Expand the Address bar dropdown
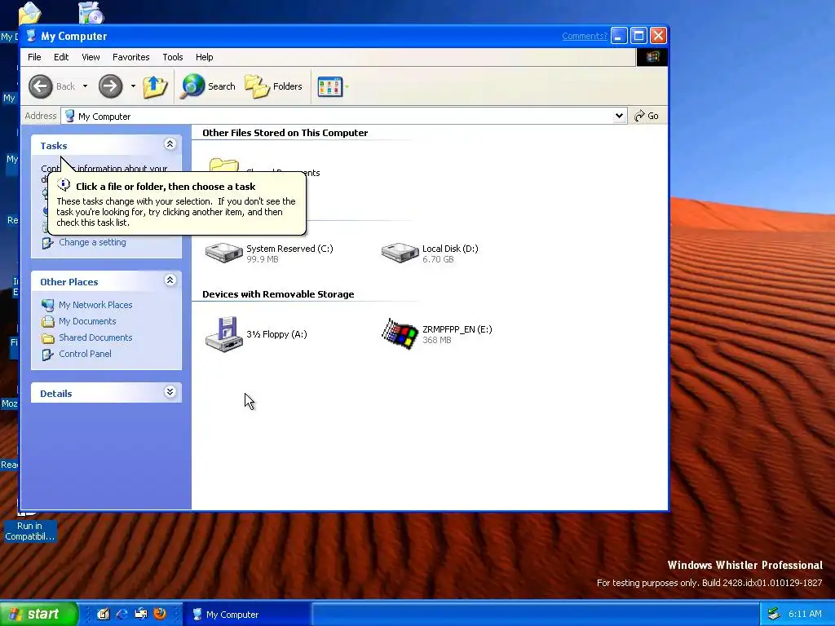Viewport: 835px width, 626px height. click(619, 116)
